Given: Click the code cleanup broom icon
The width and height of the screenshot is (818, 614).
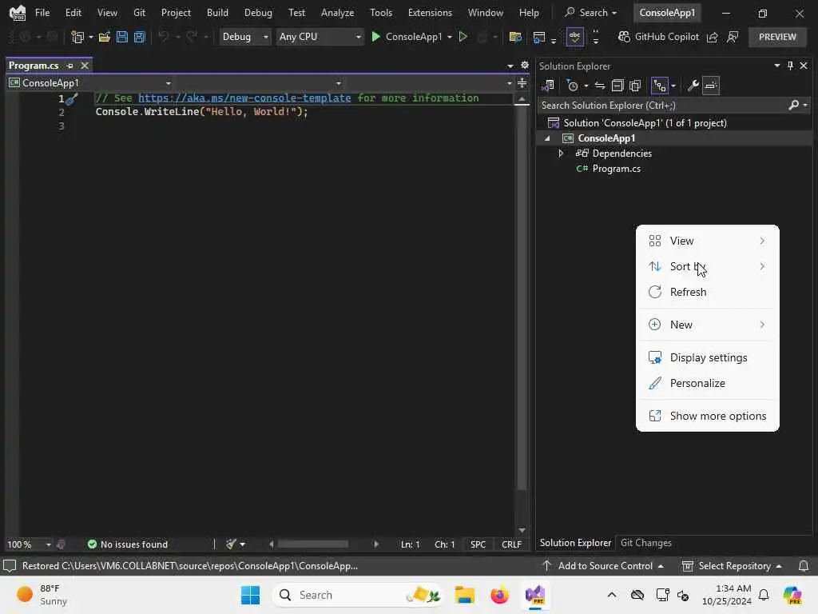Looking at the screenshot, I should tap(232, 544).
